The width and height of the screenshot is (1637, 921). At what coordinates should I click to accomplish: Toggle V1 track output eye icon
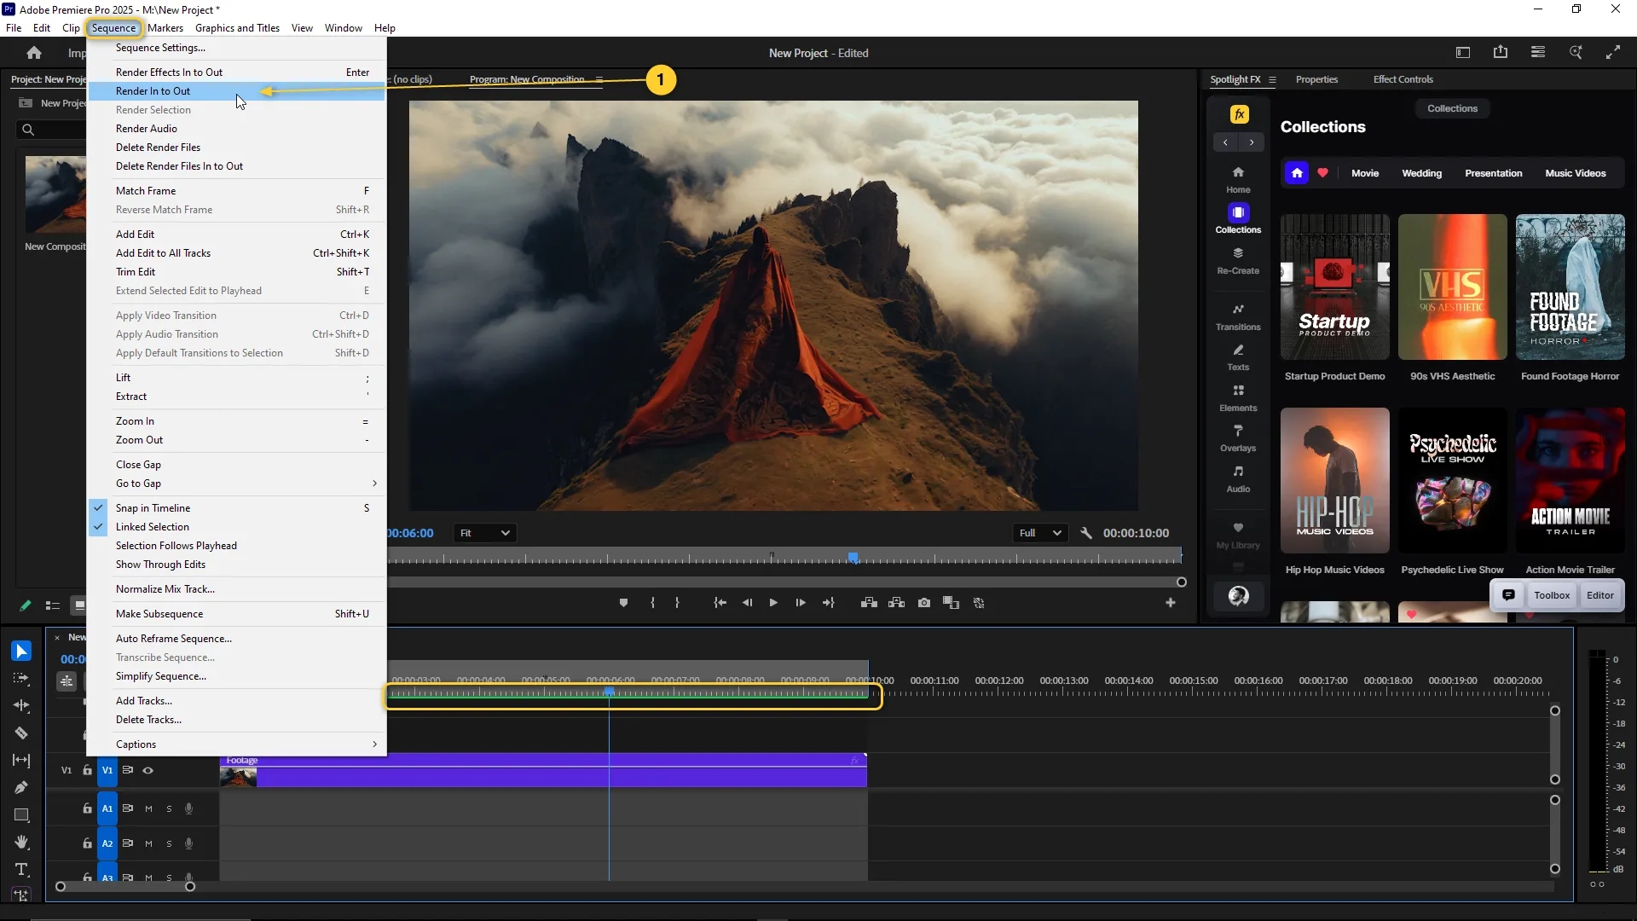[x=148, y=771]
